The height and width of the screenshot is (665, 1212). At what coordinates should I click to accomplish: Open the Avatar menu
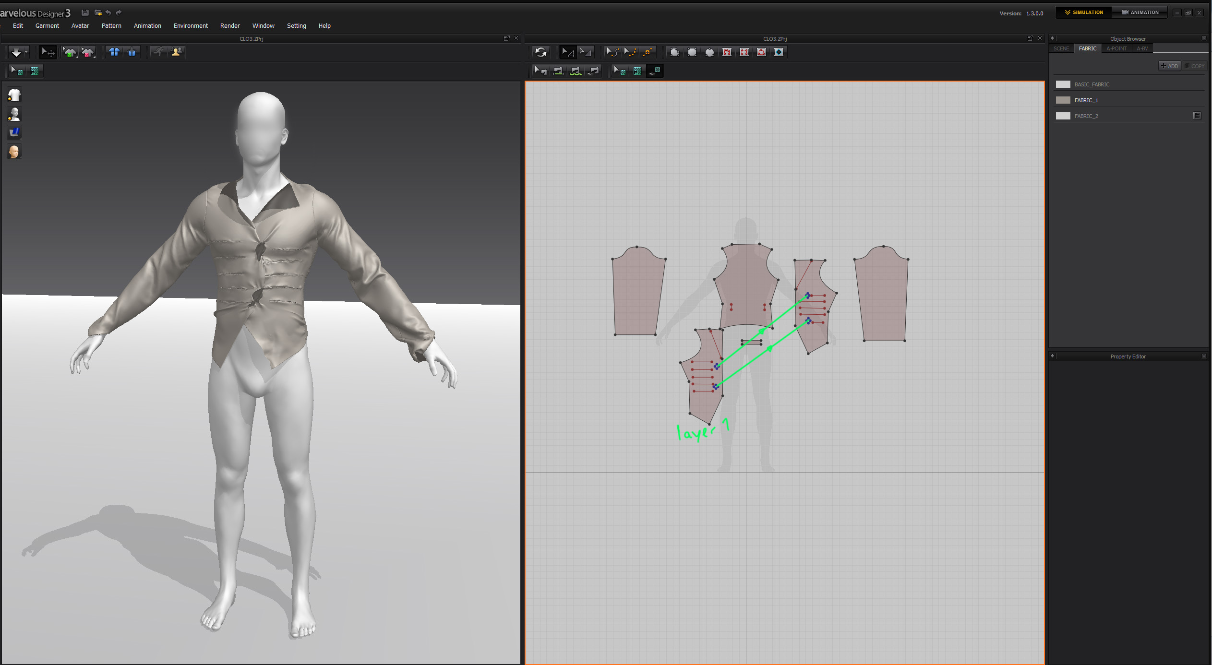click(x=80, y=26)
